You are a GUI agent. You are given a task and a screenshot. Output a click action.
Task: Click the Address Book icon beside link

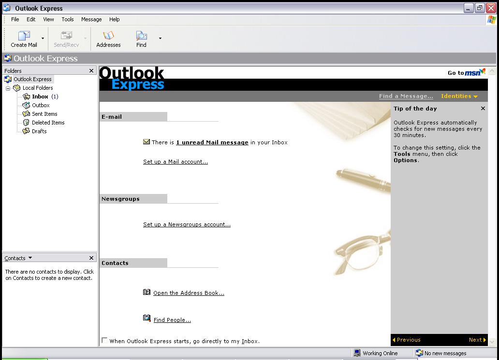tap(147, 292)
